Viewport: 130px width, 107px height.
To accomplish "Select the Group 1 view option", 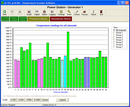I will point(114,33).
